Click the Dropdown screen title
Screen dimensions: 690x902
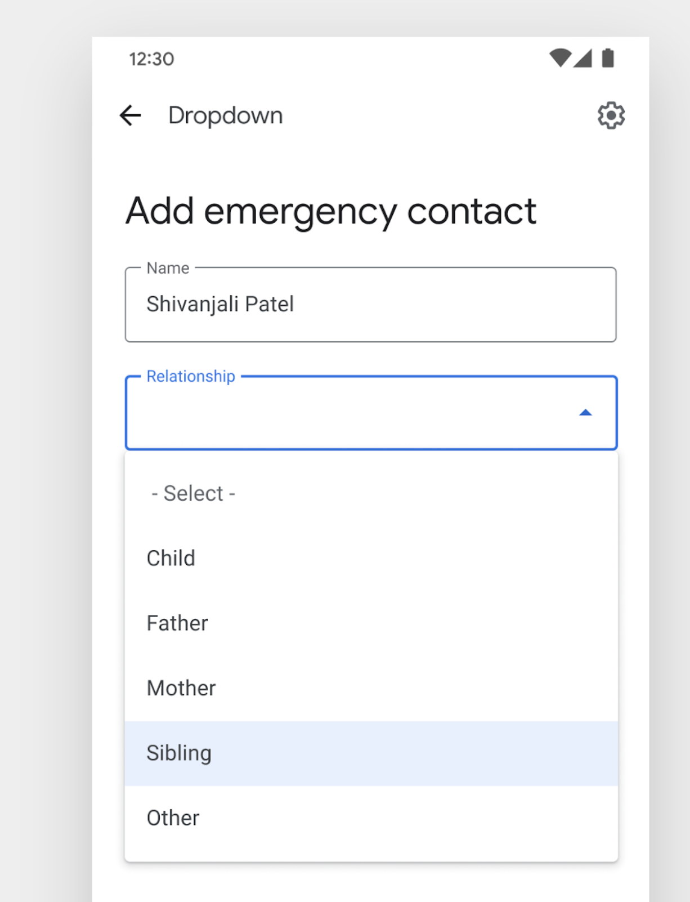[x=225, y=115]
